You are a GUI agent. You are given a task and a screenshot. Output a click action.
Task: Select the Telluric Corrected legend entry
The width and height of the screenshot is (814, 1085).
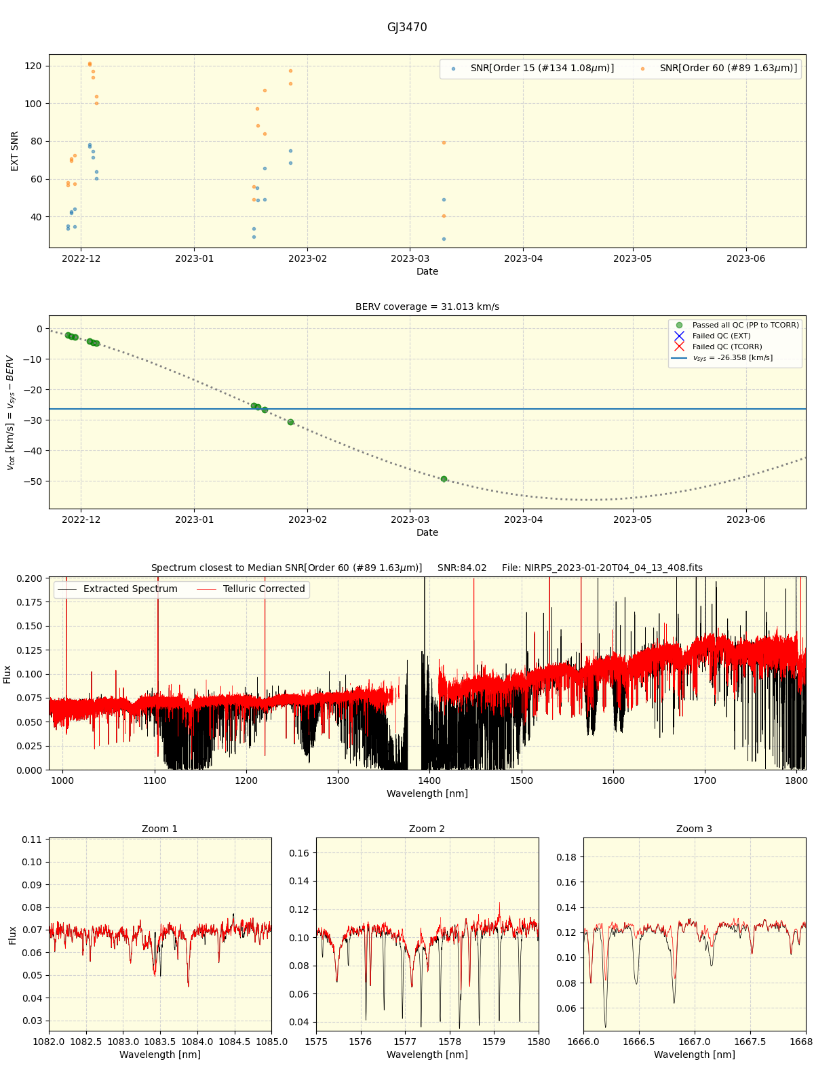click(252, 589)
